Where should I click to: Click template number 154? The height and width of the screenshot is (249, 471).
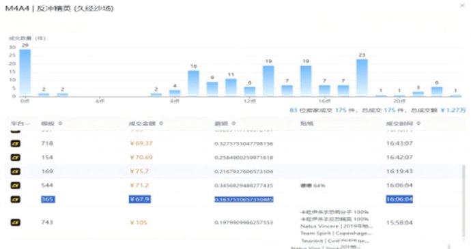tap(47, 158)
